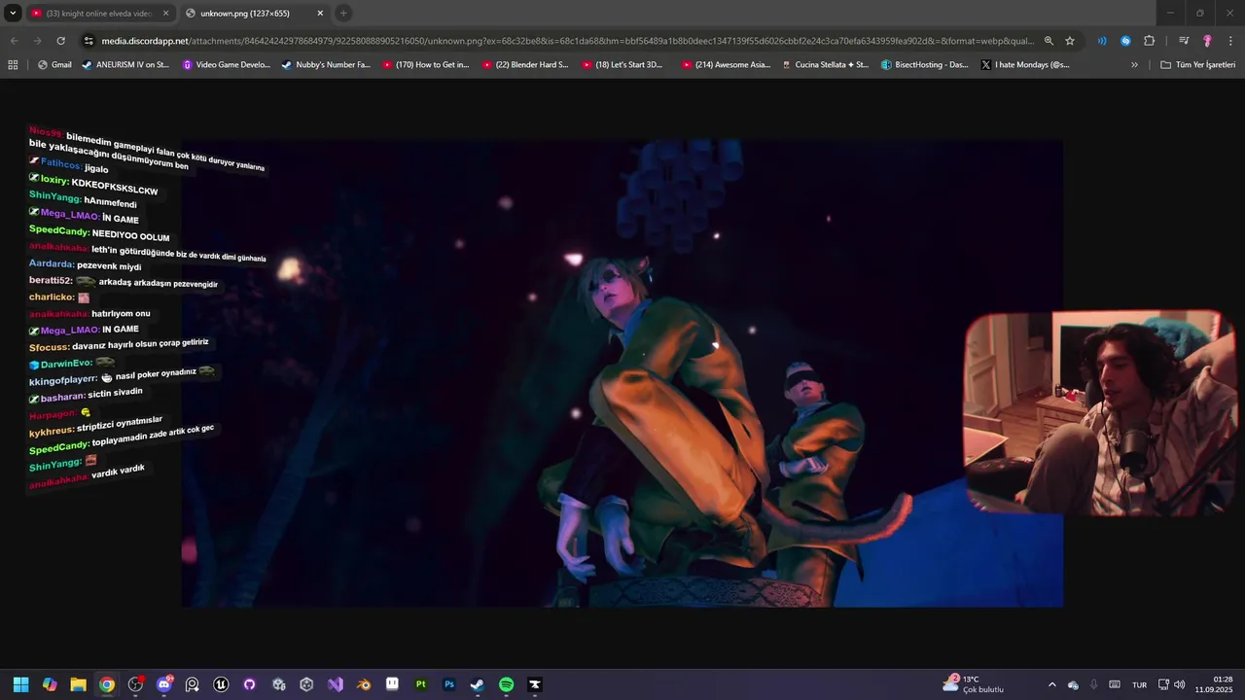
Task: View site information for media.discordapp.net
Action: 89,41
